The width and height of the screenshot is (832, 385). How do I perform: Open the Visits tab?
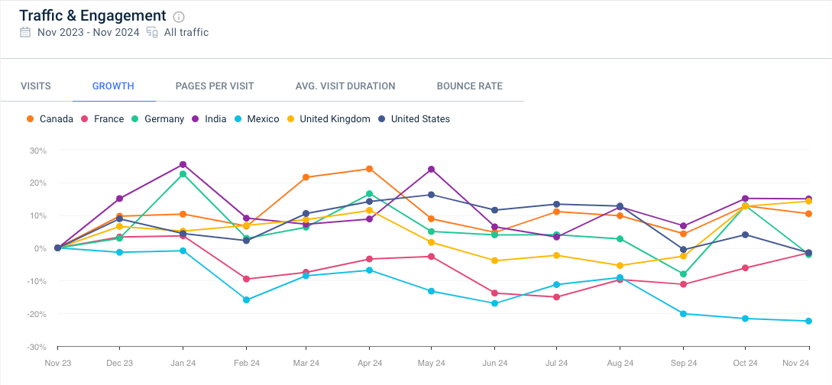coord(36,86)
